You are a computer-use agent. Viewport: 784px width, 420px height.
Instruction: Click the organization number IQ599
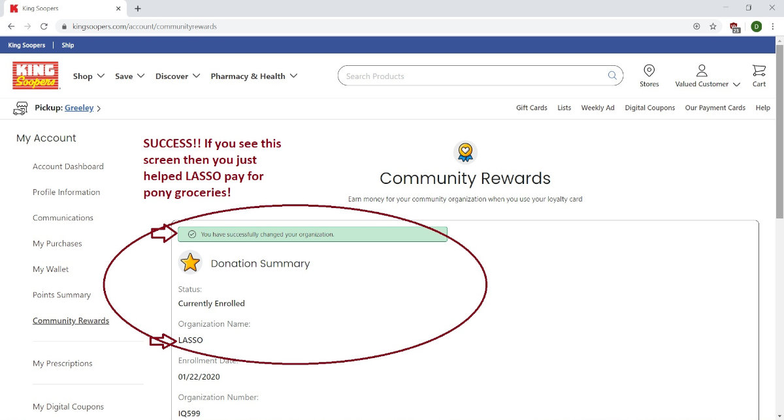click(x=189, y=413)
